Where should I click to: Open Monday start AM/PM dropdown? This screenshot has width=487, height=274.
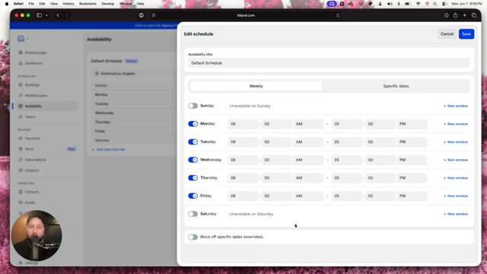(308, 124)
